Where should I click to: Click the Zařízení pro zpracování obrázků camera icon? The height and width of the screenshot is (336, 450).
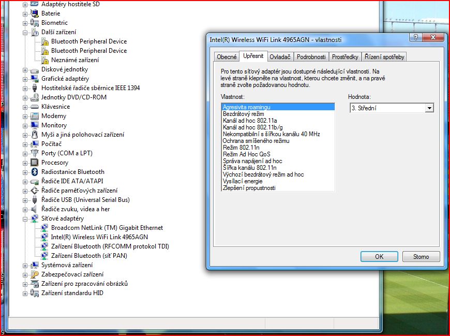point(35,284)
